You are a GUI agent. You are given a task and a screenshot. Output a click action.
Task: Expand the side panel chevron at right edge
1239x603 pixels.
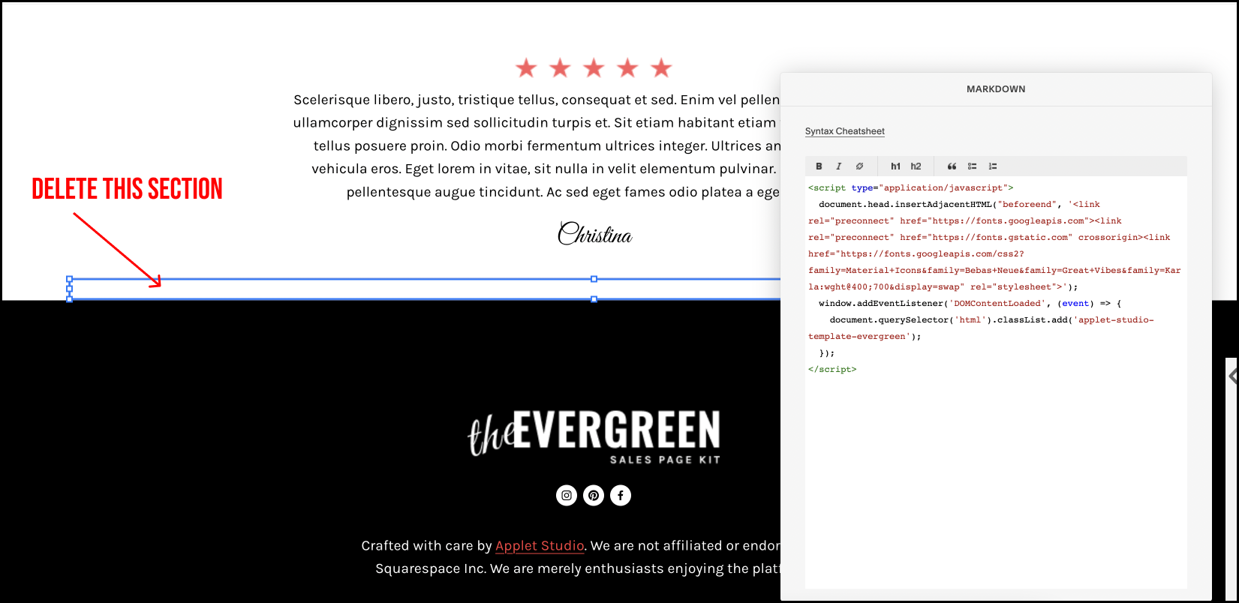1232,375
